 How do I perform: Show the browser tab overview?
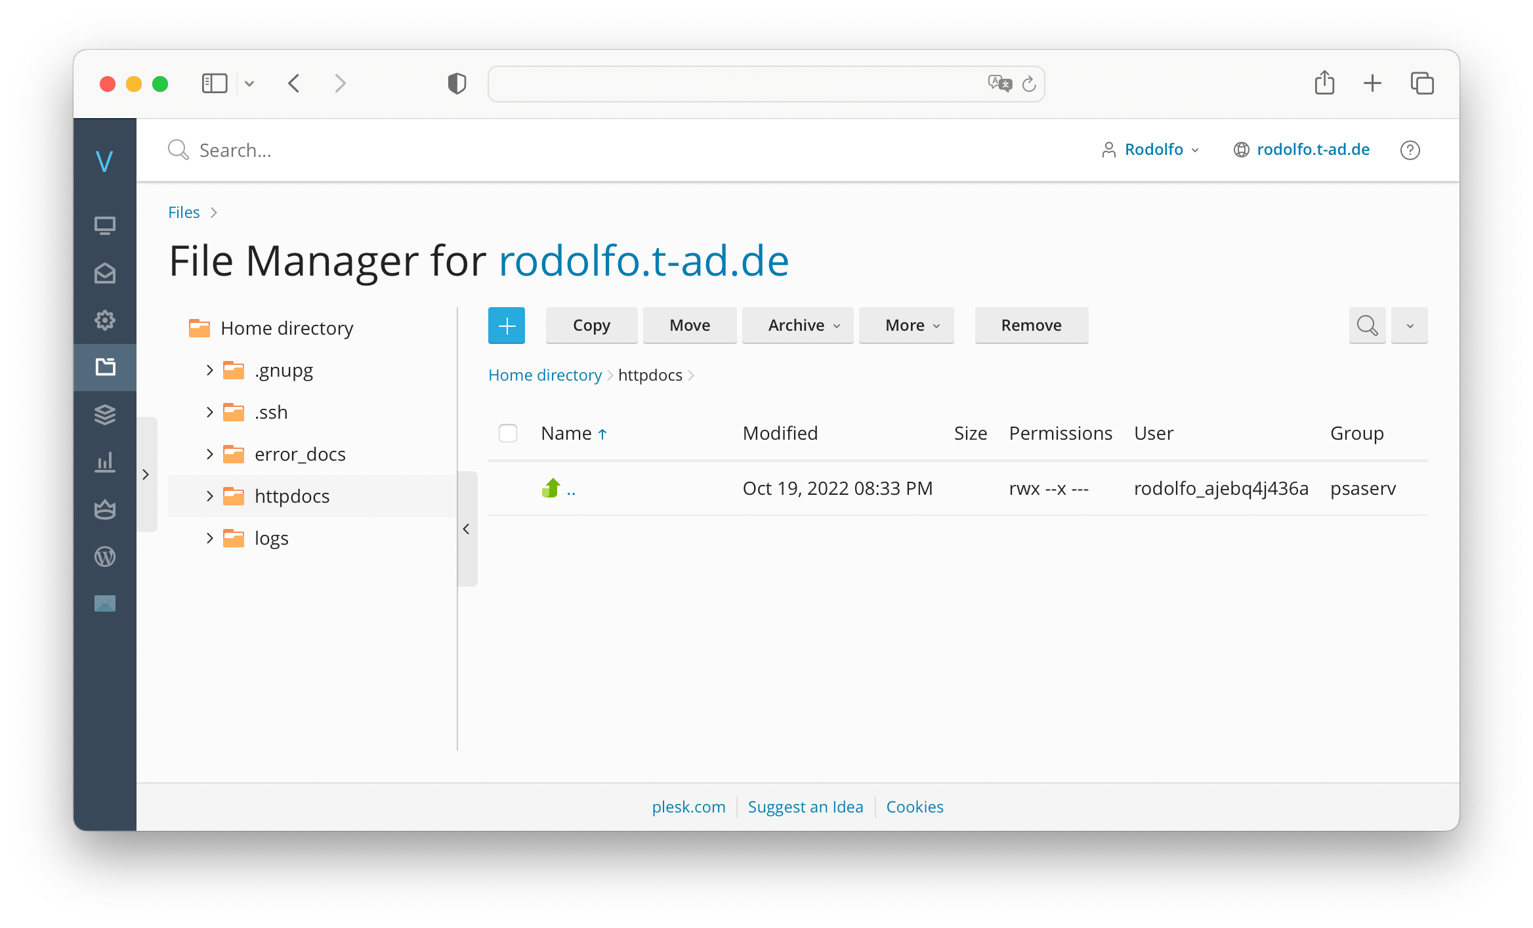click(1422, 83)
